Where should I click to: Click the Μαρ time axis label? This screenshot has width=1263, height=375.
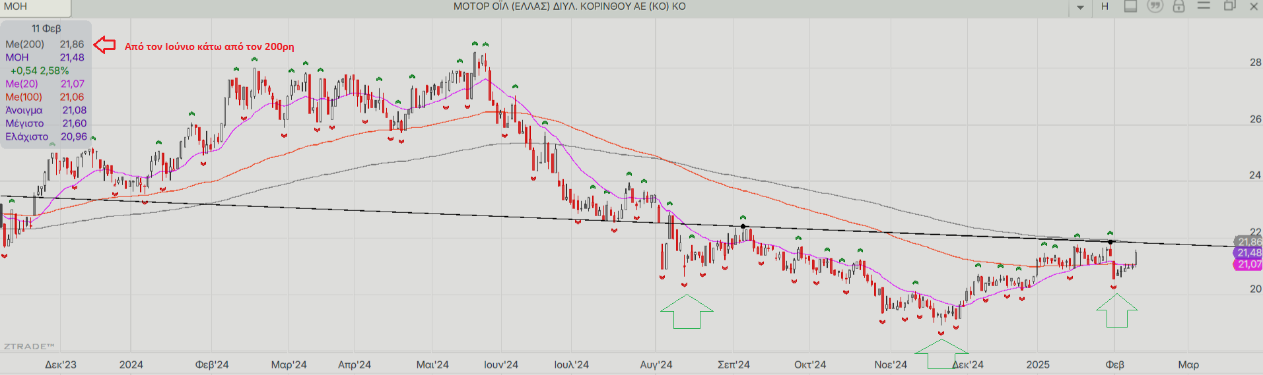(x=1188, y=364)
